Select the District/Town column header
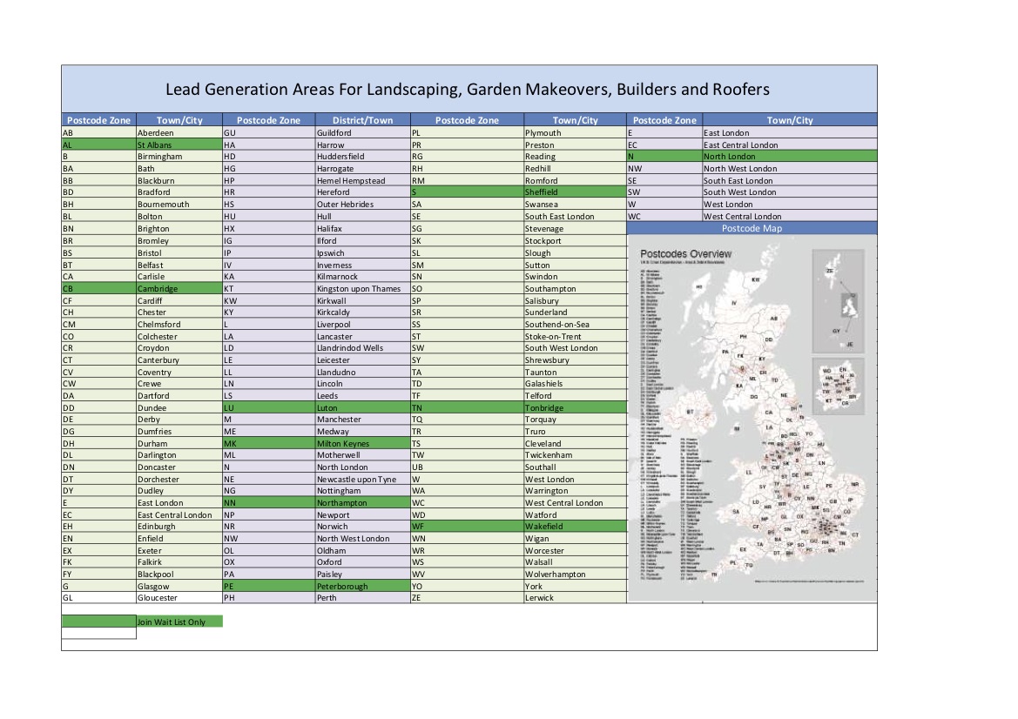 (362, 120)
